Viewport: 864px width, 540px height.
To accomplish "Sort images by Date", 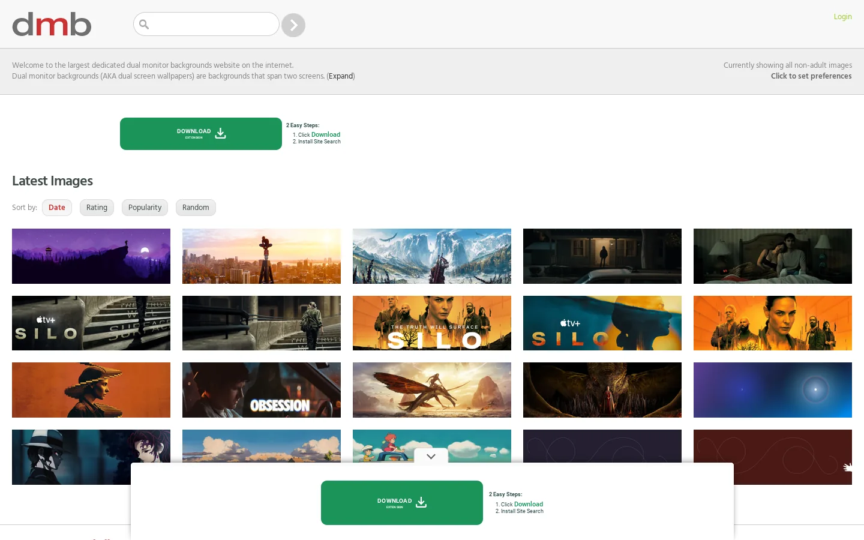I will click(x=57, y=208).
